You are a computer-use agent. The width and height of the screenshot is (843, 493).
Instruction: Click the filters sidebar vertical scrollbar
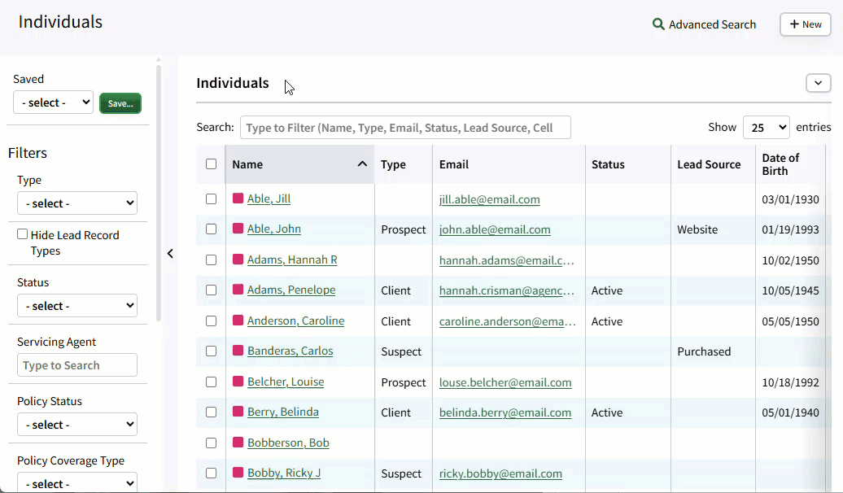tap(159, 194)
